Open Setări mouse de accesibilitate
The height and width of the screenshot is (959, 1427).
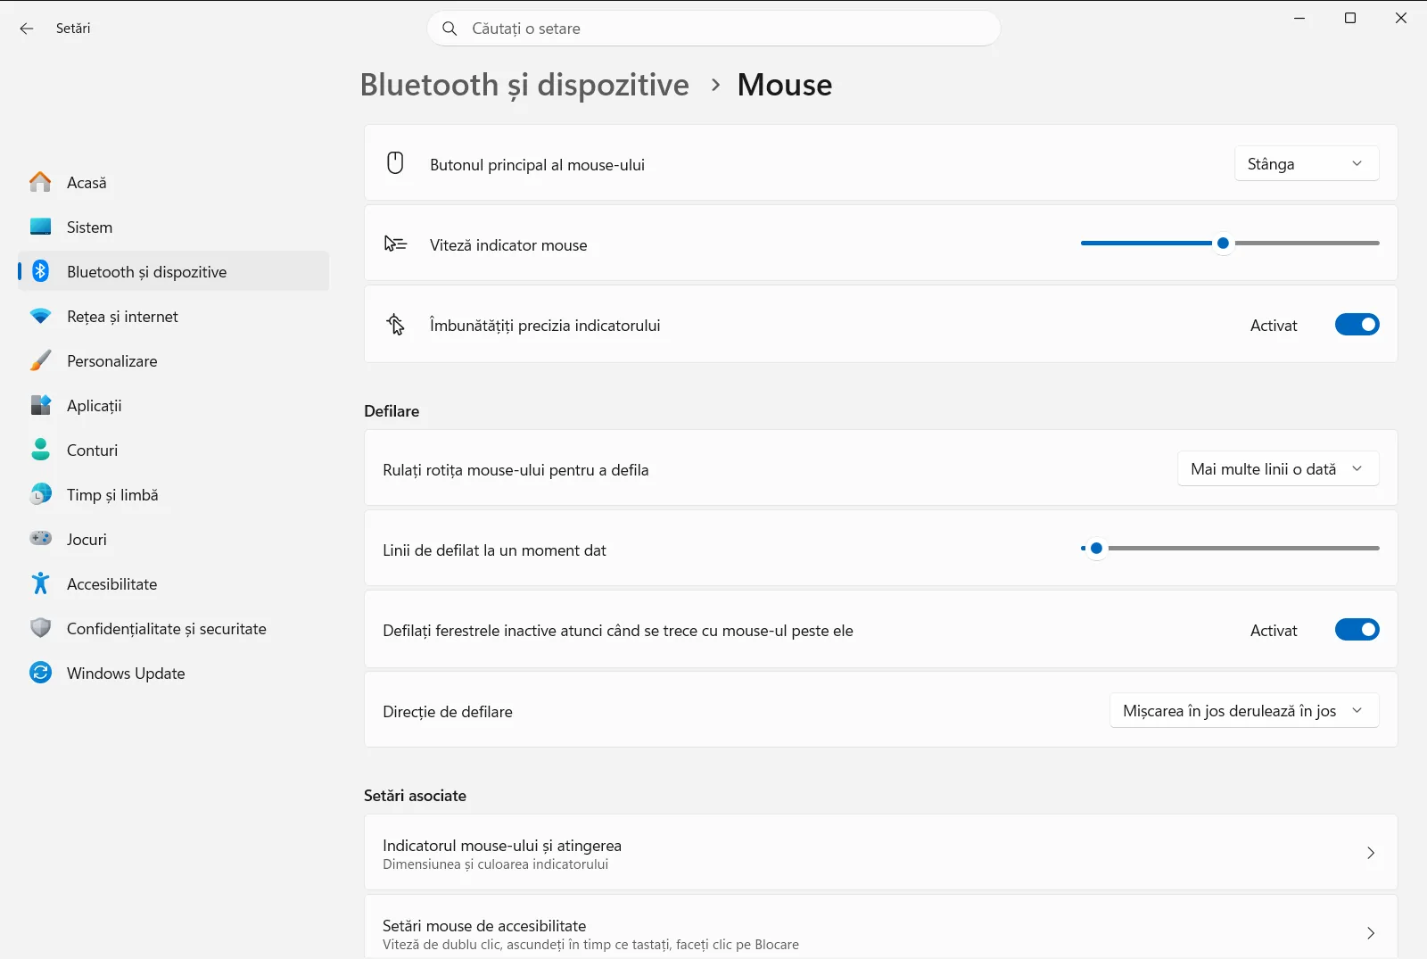pyautogui.click(x=880, y=927)
